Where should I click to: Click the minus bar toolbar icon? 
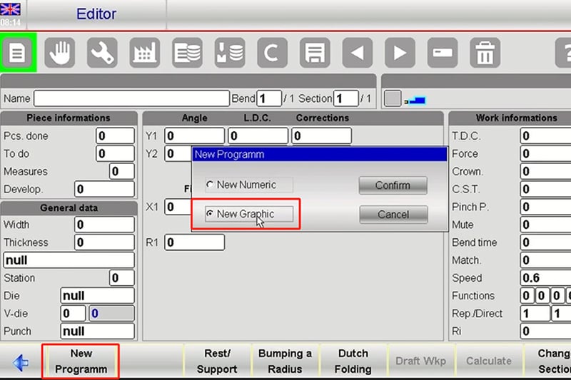click(443, 53)
